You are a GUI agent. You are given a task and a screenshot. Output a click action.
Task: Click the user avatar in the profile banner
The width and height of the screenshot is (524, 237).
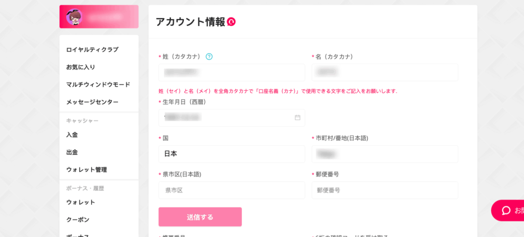(x=74, y=17)
